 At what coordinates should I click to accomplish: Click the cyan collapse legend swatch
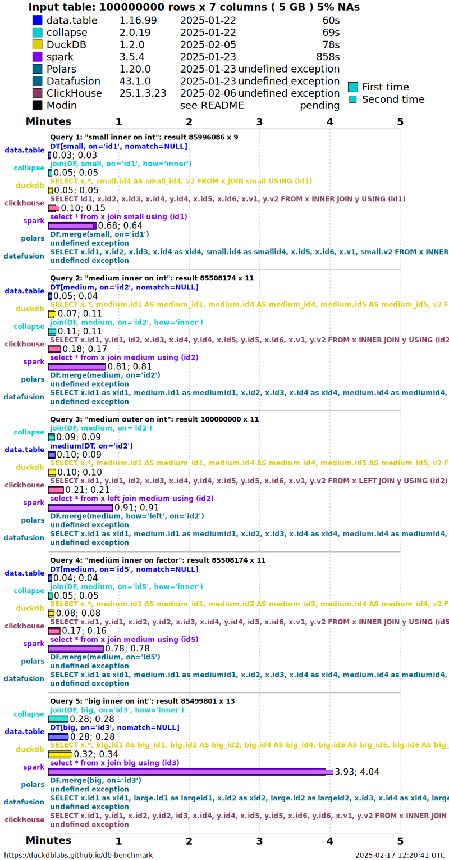38,33
